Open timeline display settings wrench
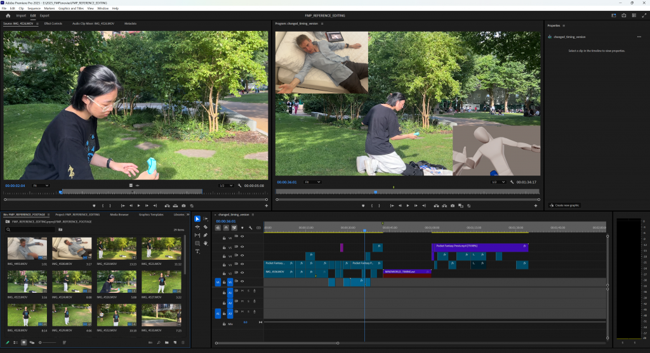The width and height of the screenshot is (650, 353). [251, 228]
